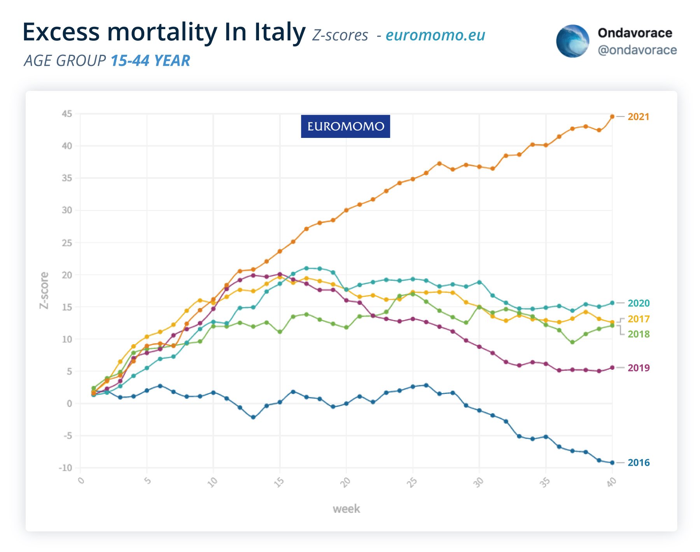Open the euromomo.eu link
The width and height of the screenshot is (700, 552).
(435, 35)
